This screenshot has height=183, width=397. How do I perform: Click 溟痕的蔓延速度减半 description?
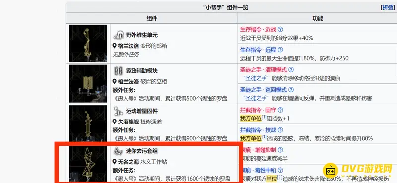(265, 159)
